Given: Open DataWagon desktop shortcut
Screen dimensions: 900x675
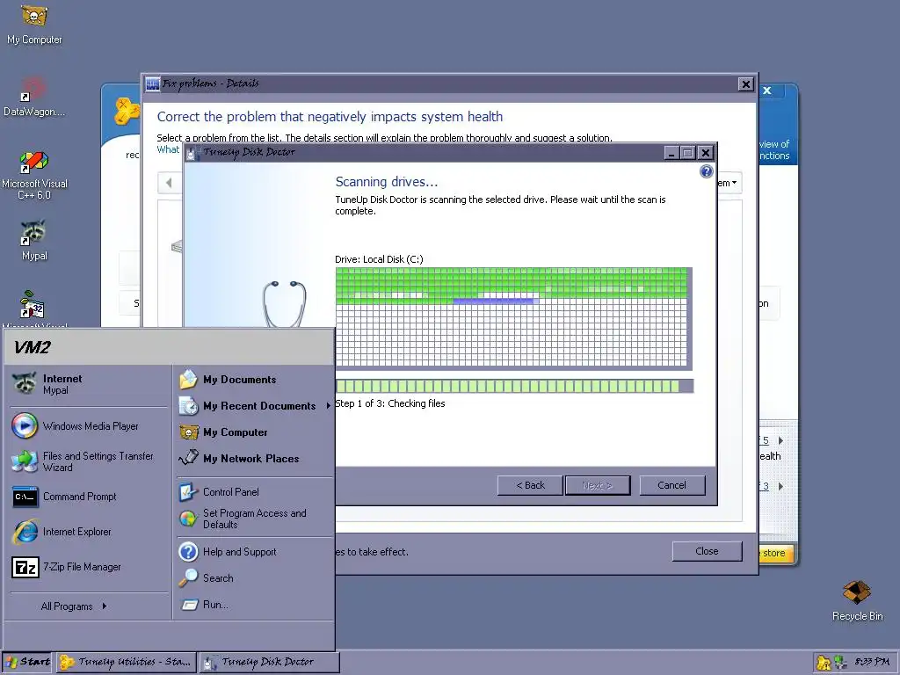Looking at the screenshot, I should point(34,97).
